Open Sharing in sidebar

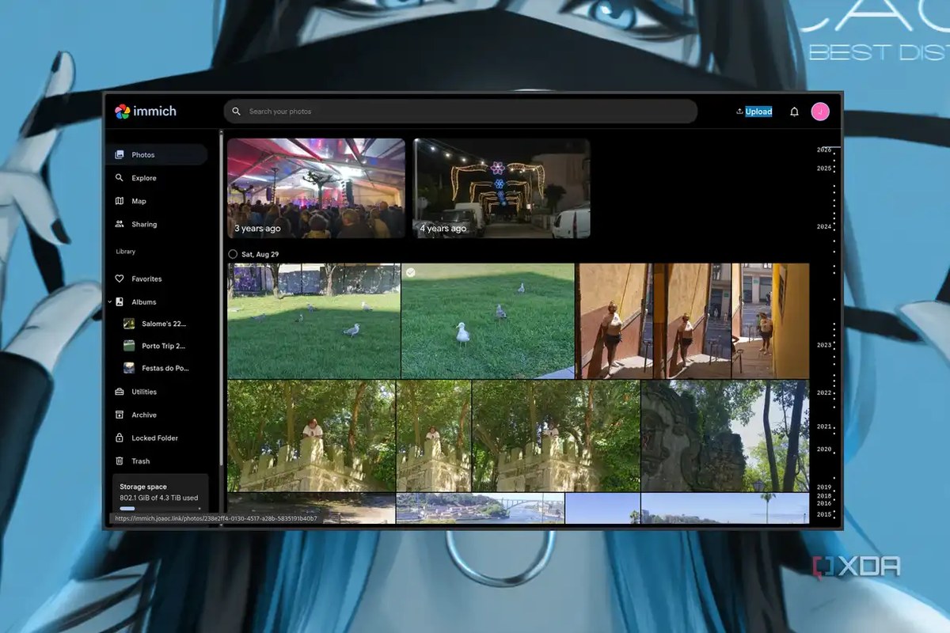(157, 224)
